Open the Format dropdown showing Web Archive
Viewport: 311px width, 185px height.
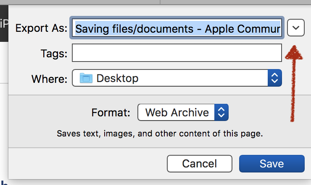coord(183,112)
